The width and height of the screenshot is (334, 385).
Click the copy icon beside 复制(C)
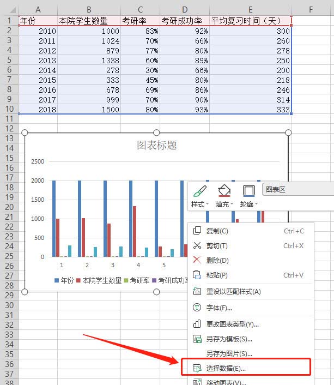(x=197, y=231)
